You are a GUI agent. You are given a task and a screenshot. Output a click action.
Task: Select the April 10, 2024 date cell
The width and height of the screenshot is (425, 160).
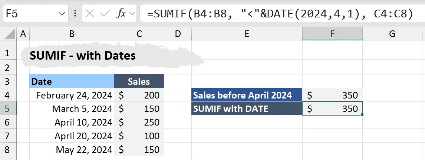72,122
